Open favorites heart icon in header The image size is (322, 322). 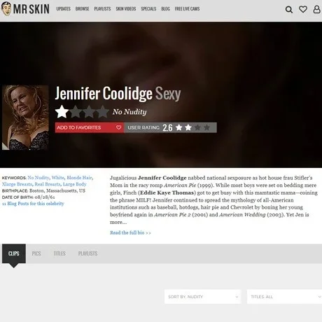point(303,9)
